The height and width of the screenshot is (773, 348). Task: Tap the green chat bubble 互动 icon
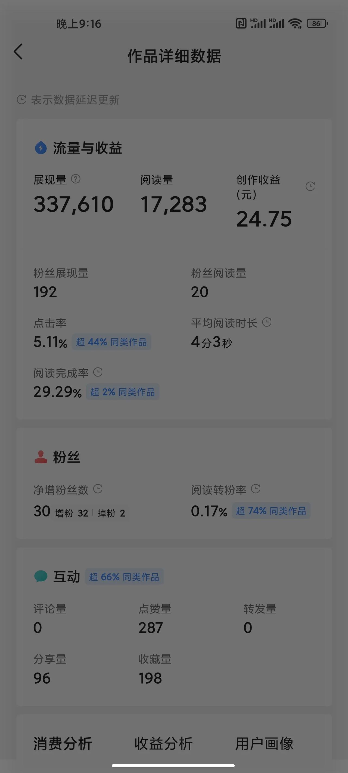(41, 576)
